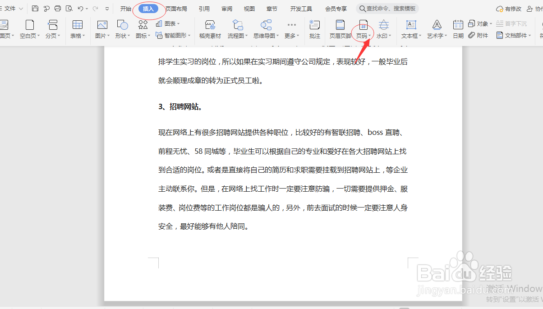This screenshot has width=543, height=309.
Task: Switch to the 审阅 ribbon tab
Action: [x=226, y=8]
